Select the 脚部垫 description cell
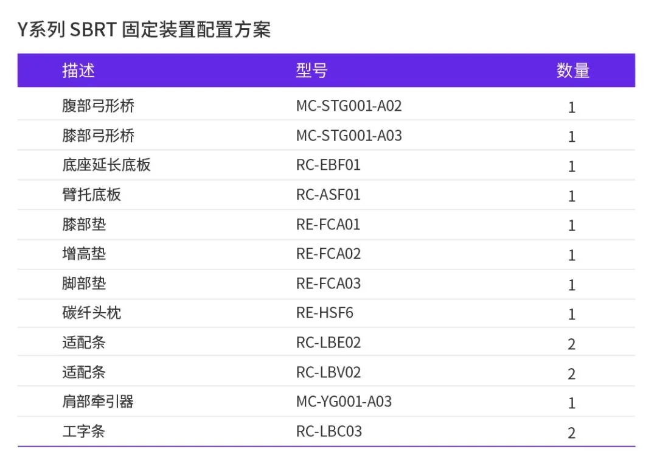The height and width of the screenshot is (474, 657). coord(84,284)
